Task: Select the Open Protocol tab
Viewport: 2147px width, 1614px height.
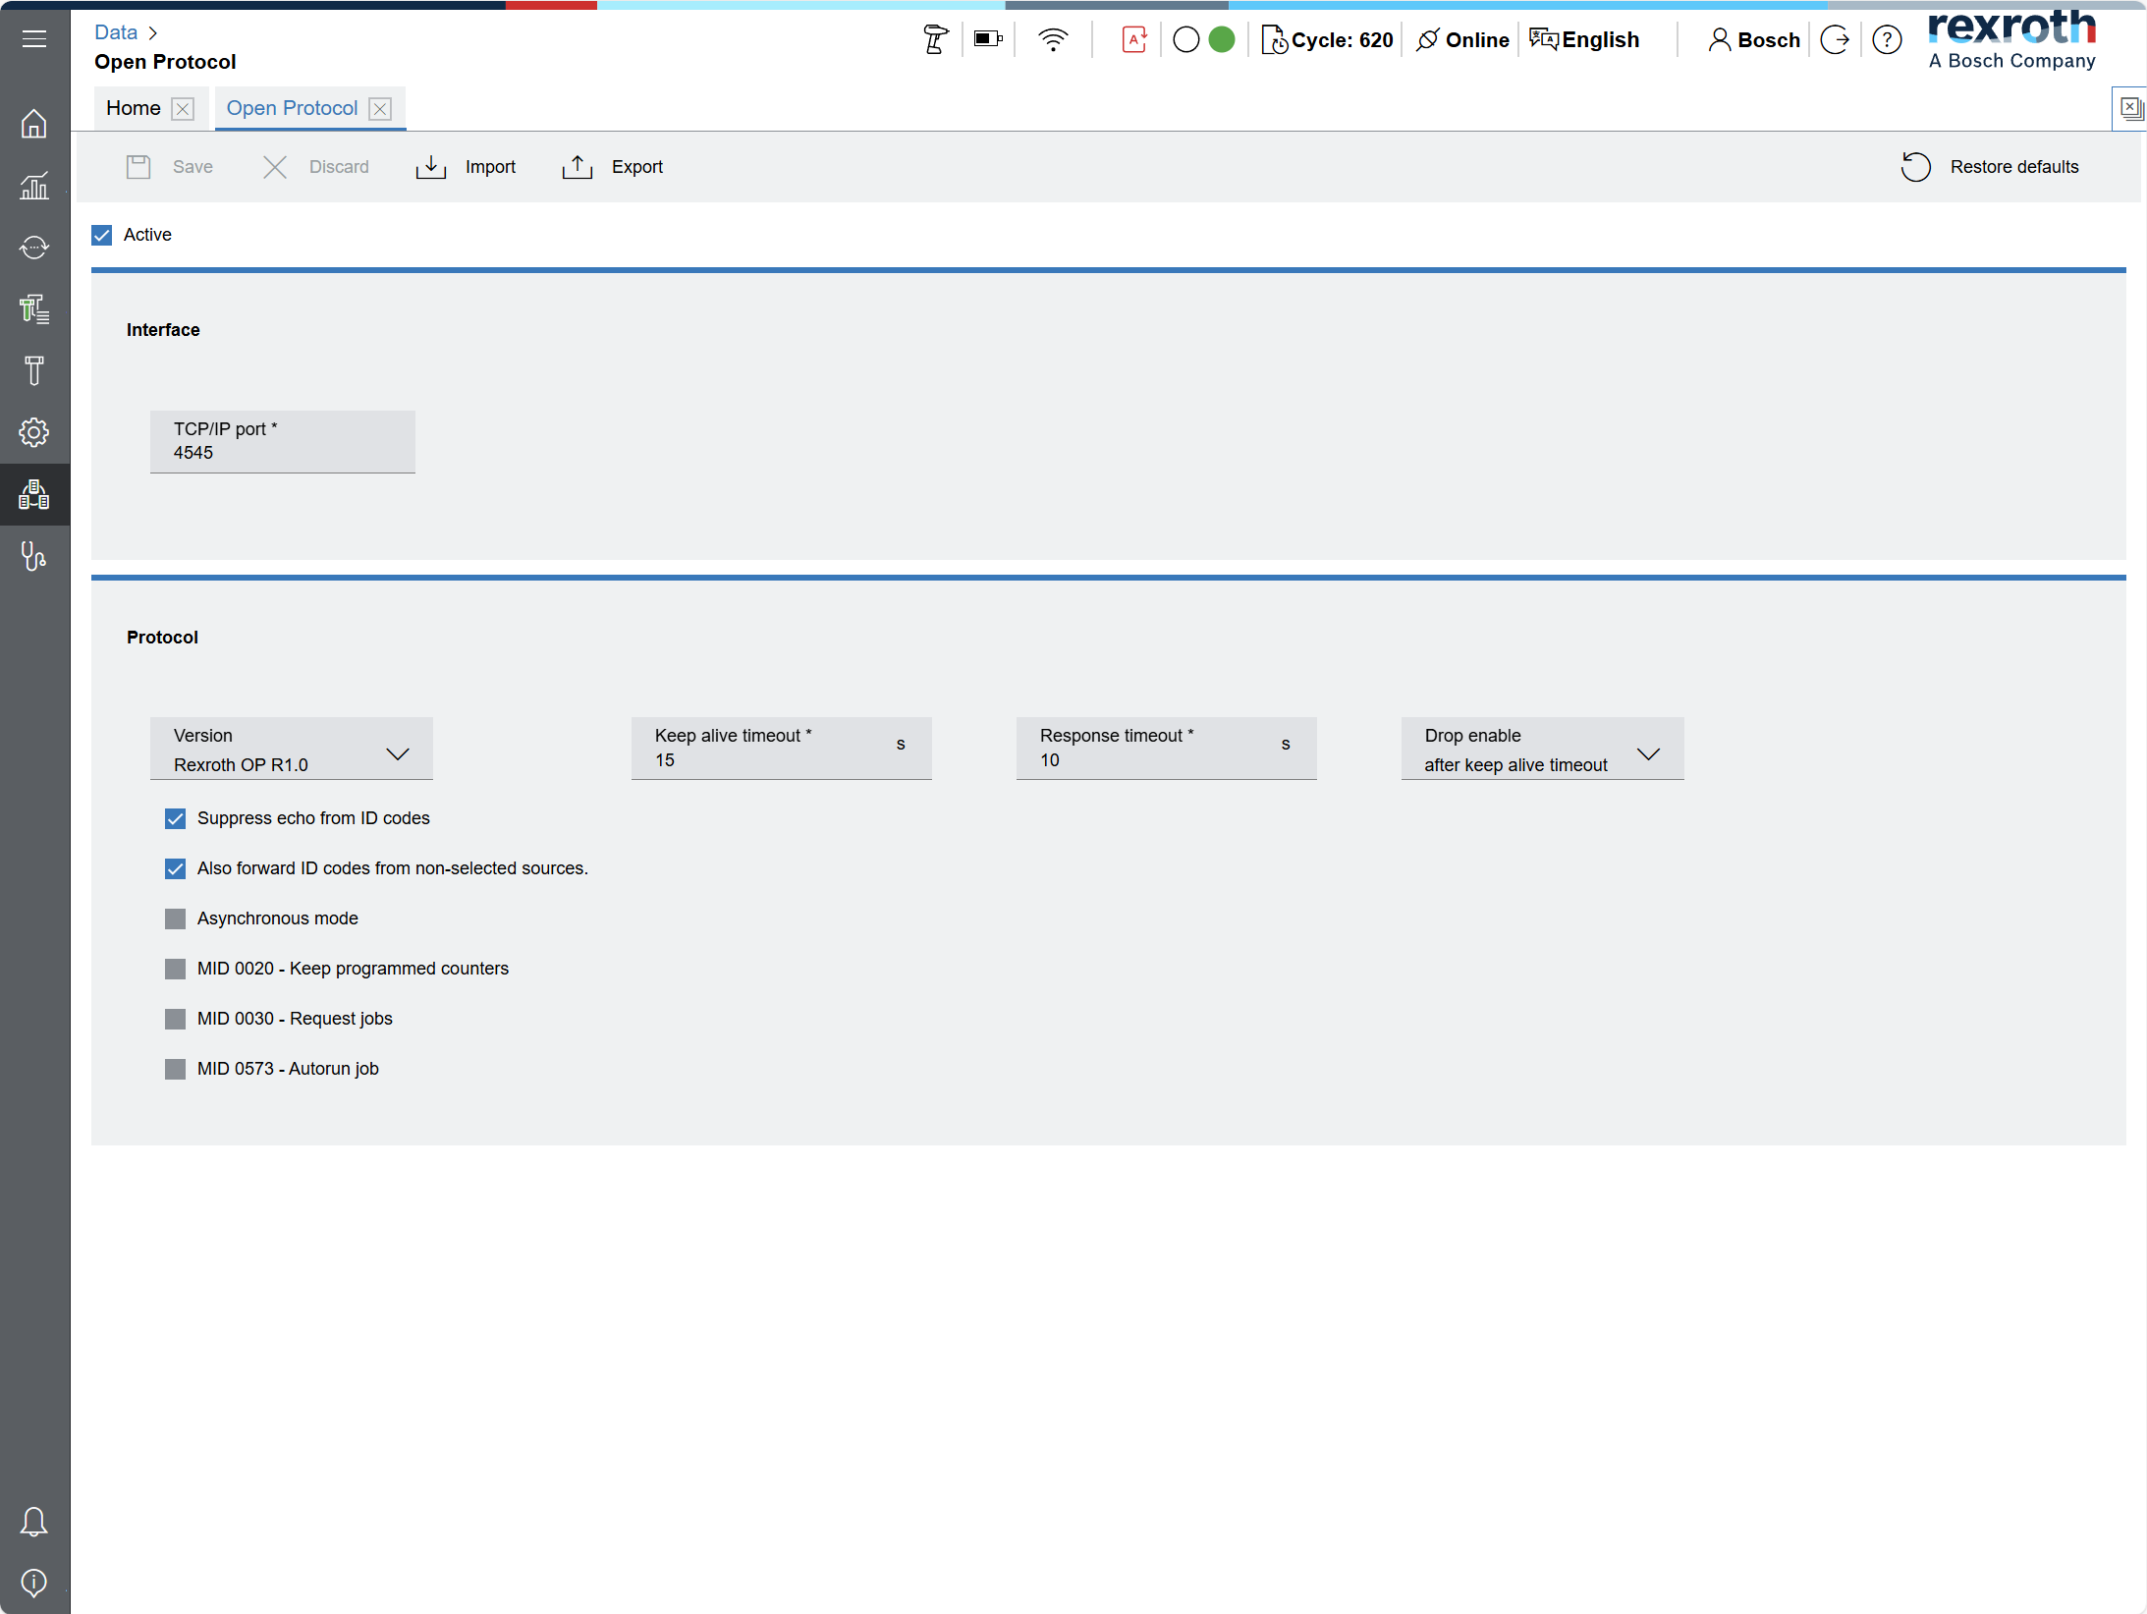Action: 292,108
